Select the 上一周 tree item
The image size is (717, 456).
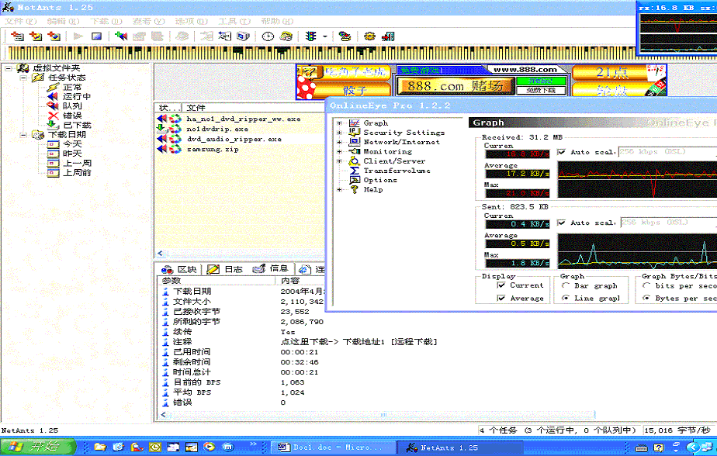tap(76, 163)
